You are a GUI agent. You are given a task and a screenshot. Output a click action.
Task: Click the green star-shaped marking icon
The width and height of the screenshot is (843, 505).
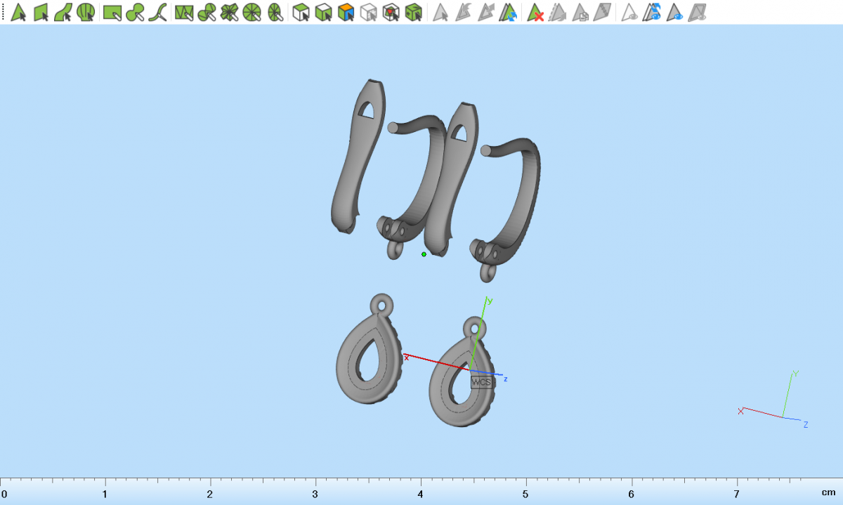pos(229,12)
